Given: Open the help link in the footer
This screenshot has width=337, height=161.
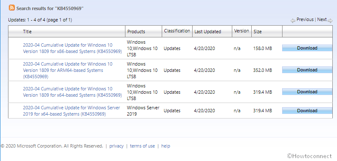Looking at the screenshot, I should coord(166,146).
